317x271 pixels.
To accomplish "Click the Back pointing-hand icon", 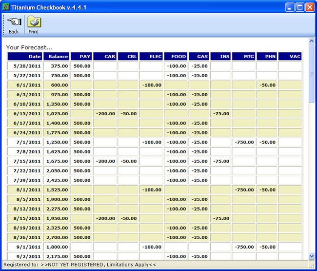I will (14, 21).
